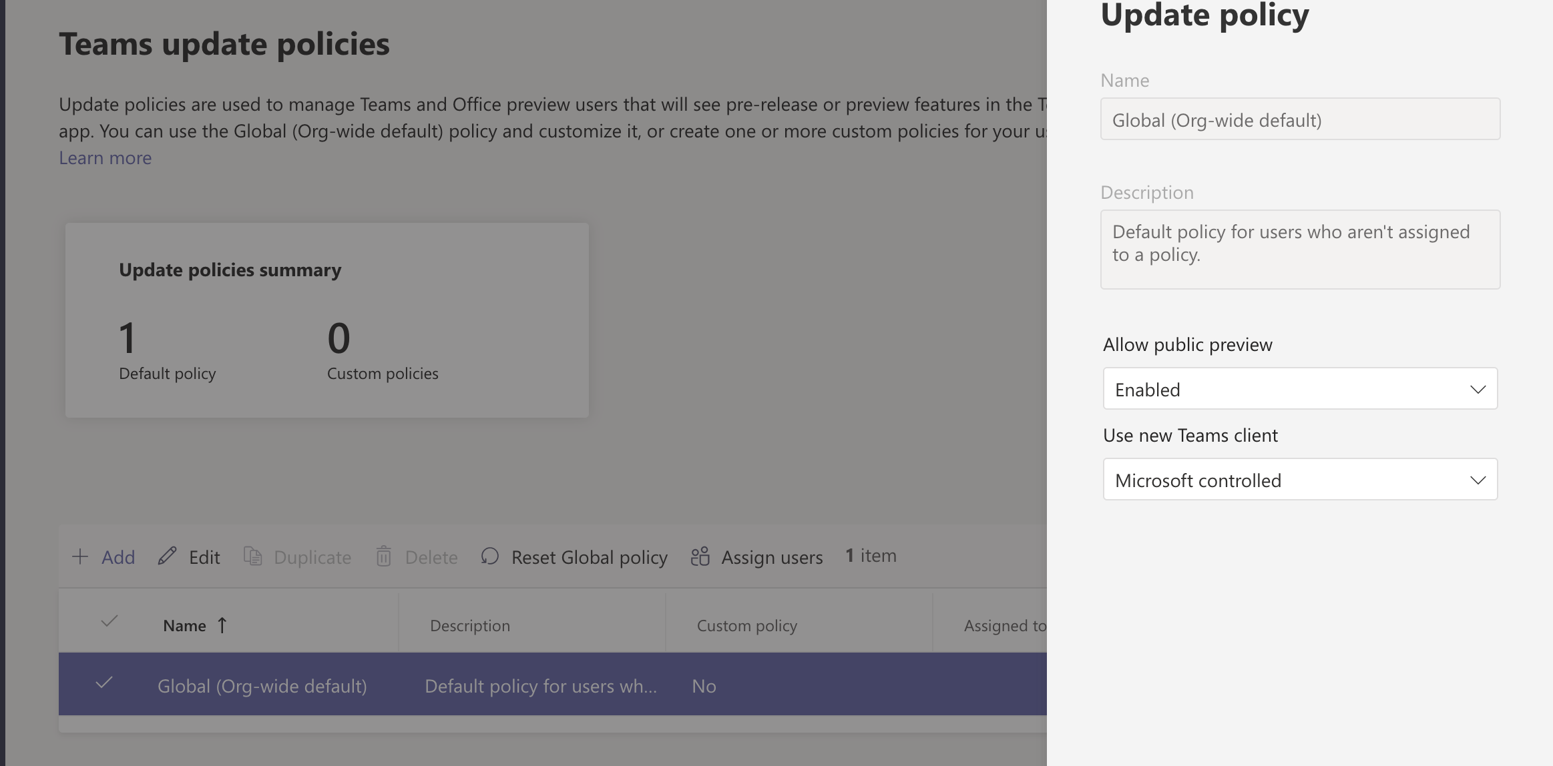Image resolution: width=1553 pixels, height=766 pixels.
Task: Click the Update policy panel heading
Action: pyautogui.click(x=1204, y=15)
